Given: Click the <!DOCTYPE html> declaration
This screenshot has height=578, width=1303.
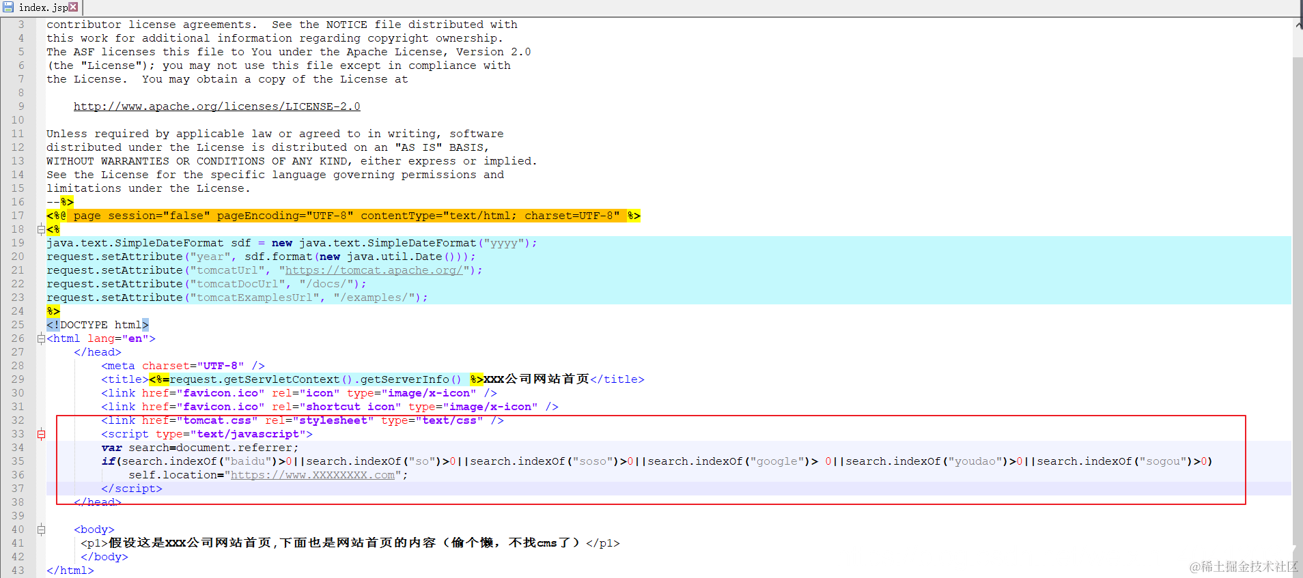Looking at the screenshot, I should (x=98, y=325).
